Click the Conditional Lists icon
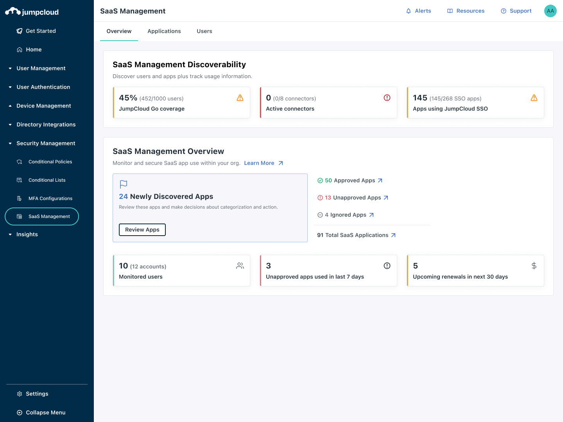This screenshot has height=422, width=563. [20, 180]
